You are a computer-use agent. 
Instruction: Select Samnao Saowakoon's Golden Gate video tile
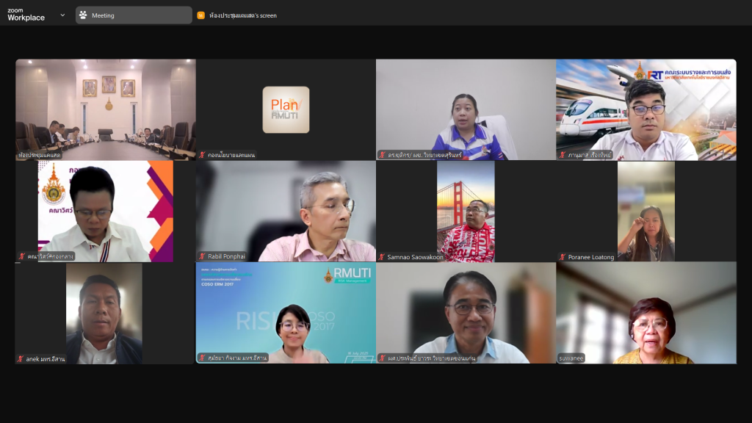(466, 211)
